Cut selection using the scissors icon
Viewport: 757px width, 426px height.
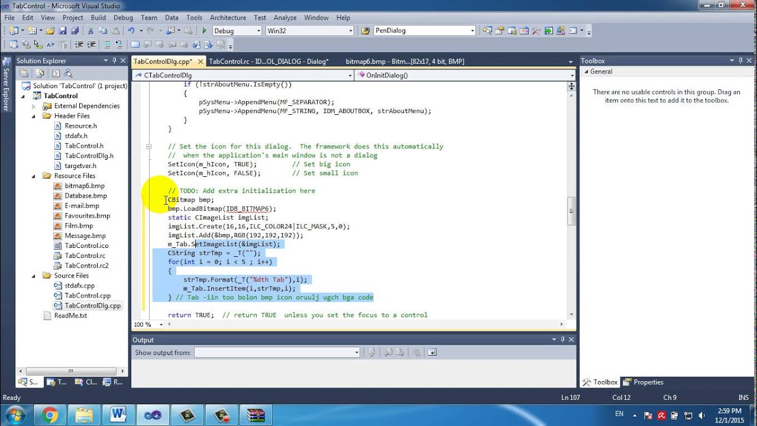pos(90,31)
